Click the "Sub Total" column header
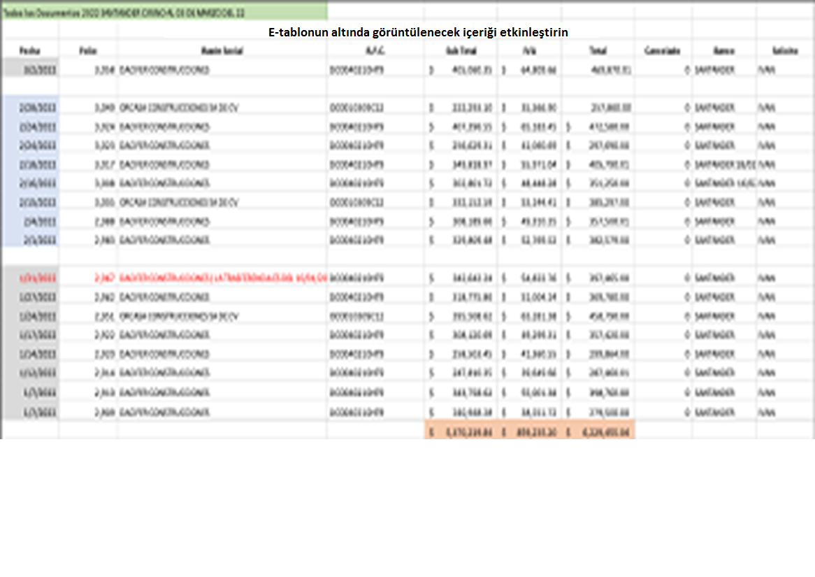Screen dimensions: 815x577 tap(461, 50)
